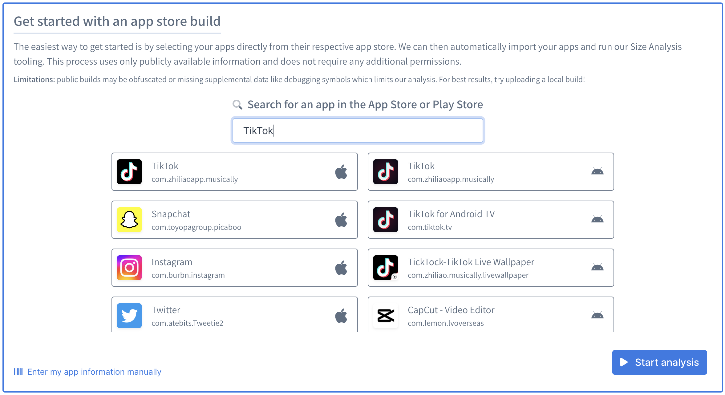Viewport: 725px width, 395px height.
Task: Click Android logo on TikTok result
Action: [x=597, y=172]
